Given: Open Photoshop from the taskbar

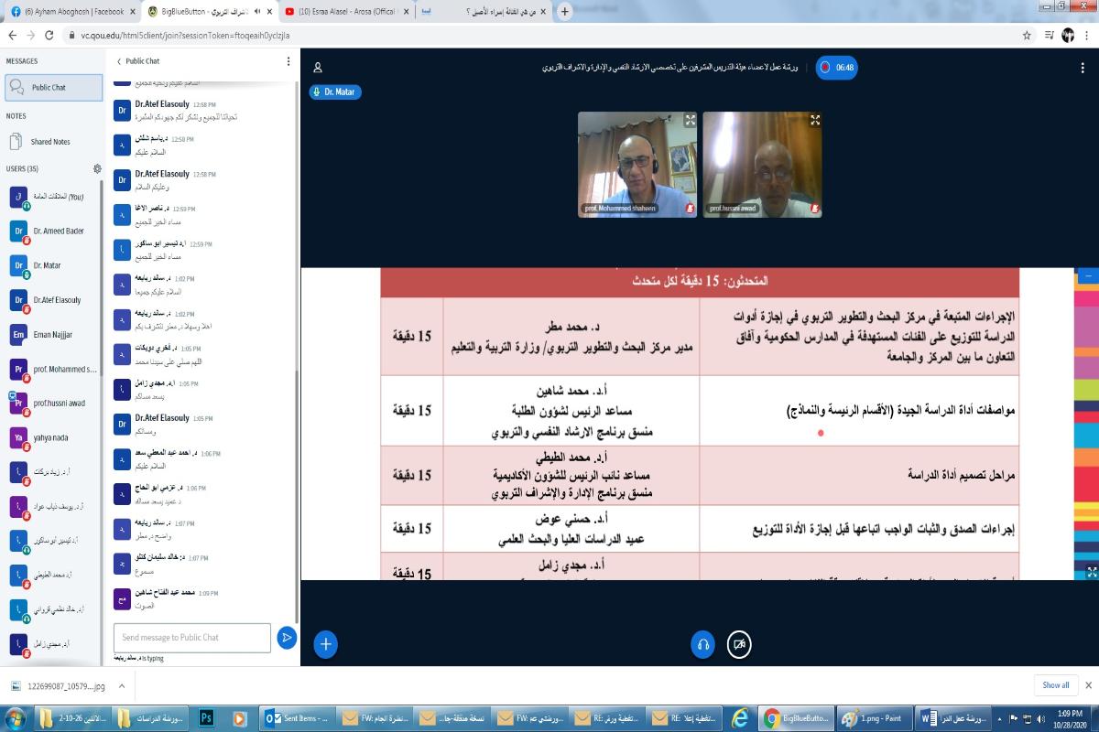Looking at the screenshot, I should coord(207,718).
